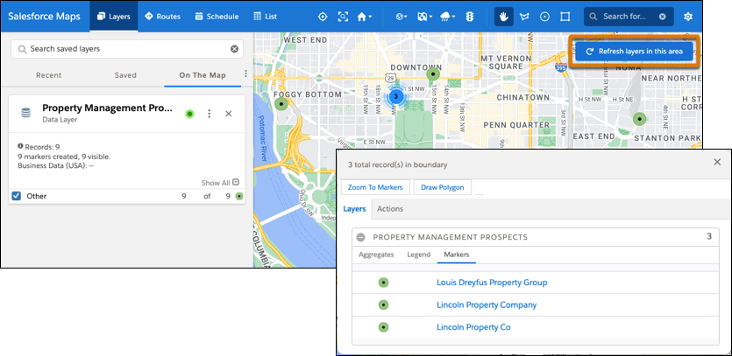Click the data layer stack icon

tap(25, 113)
